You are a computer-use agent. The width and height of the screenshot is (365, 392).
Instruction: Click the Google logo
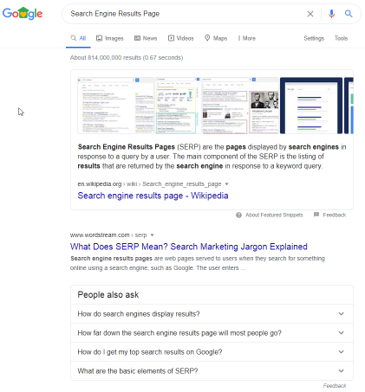point(23,13)
